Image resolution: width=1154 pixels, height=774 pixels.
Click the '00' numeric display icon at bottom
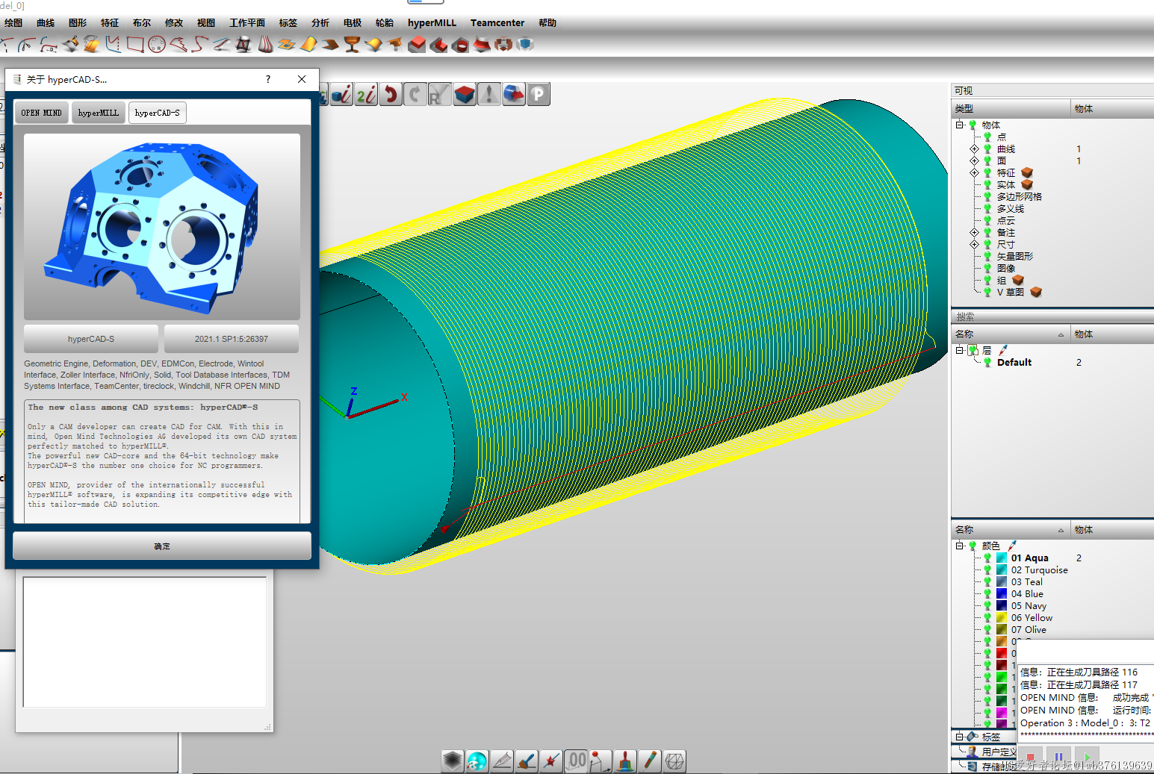pyautogui.click(x=576, y=761)
